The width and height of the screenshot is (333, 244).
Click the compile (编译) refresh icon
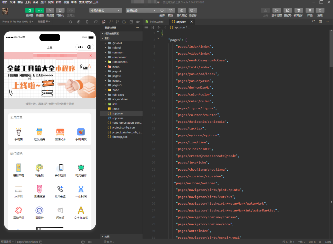pyautogui.click(x=162, y=10)
